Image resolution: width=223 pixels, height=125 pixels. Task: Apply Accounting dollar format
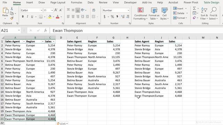105,17
